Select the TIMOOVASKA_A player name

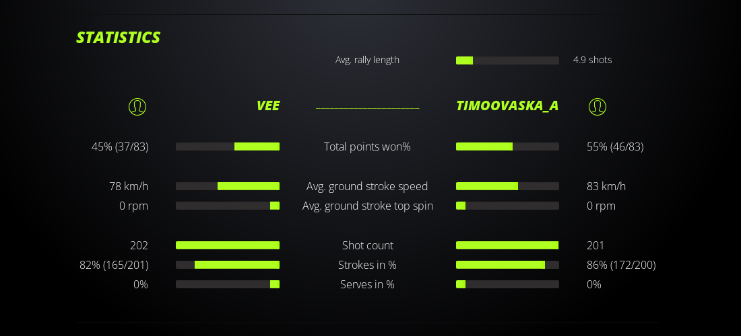tap(507, 106)
